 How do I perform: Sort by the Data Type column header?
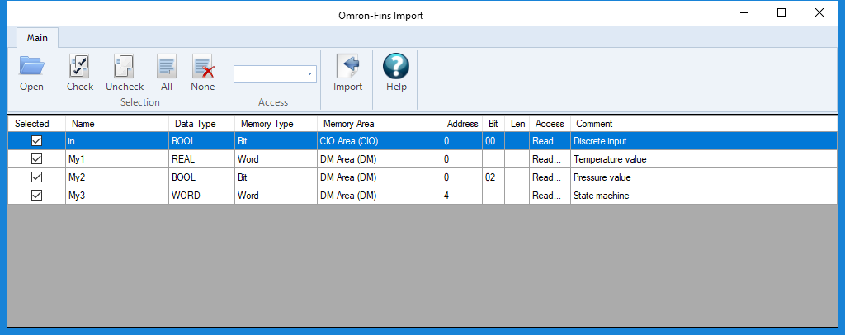[x=201, y=123]
